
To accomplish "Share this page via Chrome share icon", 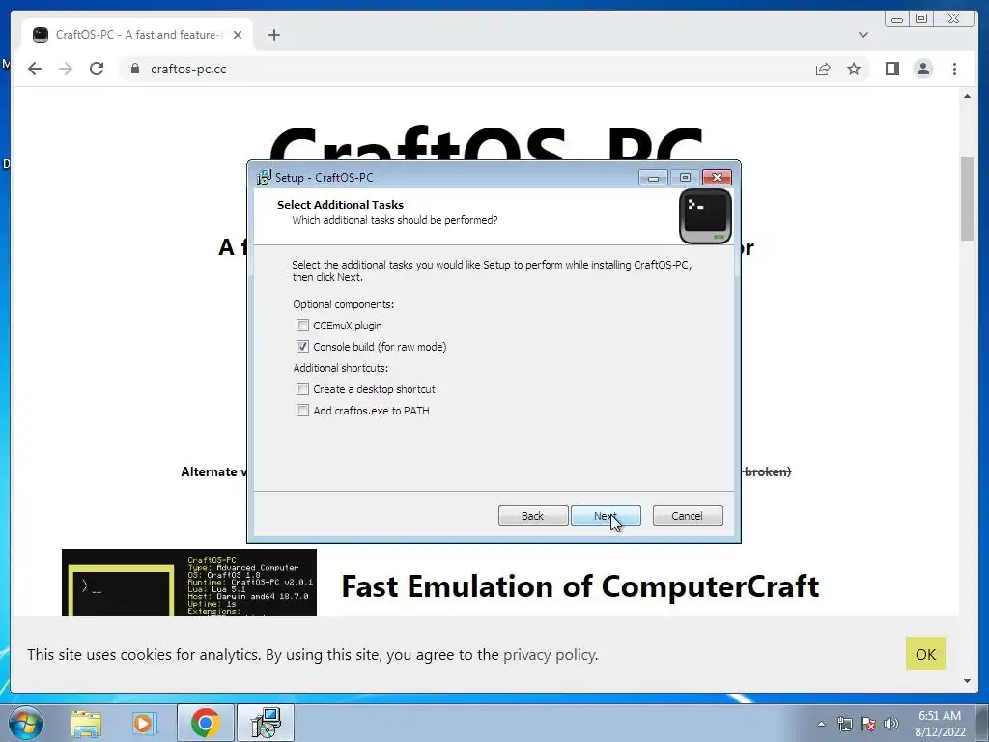I will click(x=823, y=69).
